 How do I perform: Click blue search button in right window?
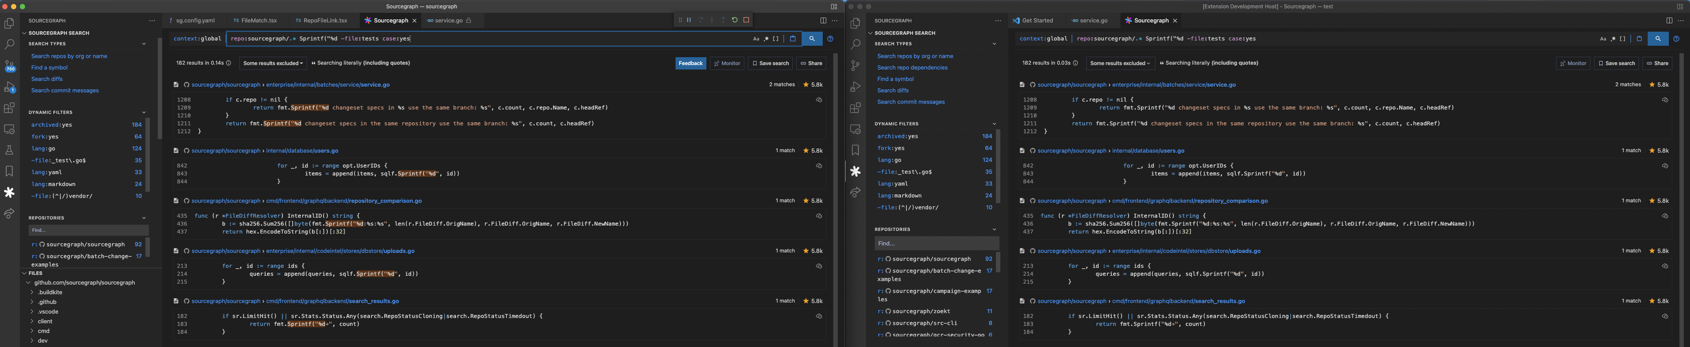click(x=1658, y=39)
